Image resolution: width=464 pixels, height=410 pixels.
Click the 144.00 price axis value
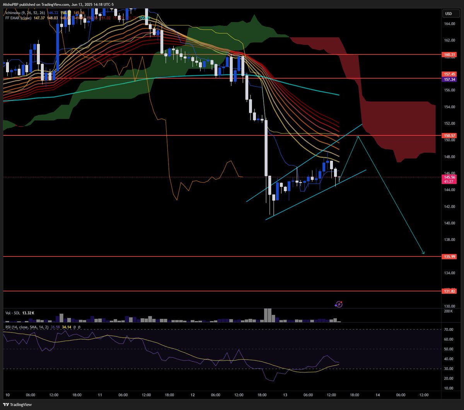coord(449,190)
